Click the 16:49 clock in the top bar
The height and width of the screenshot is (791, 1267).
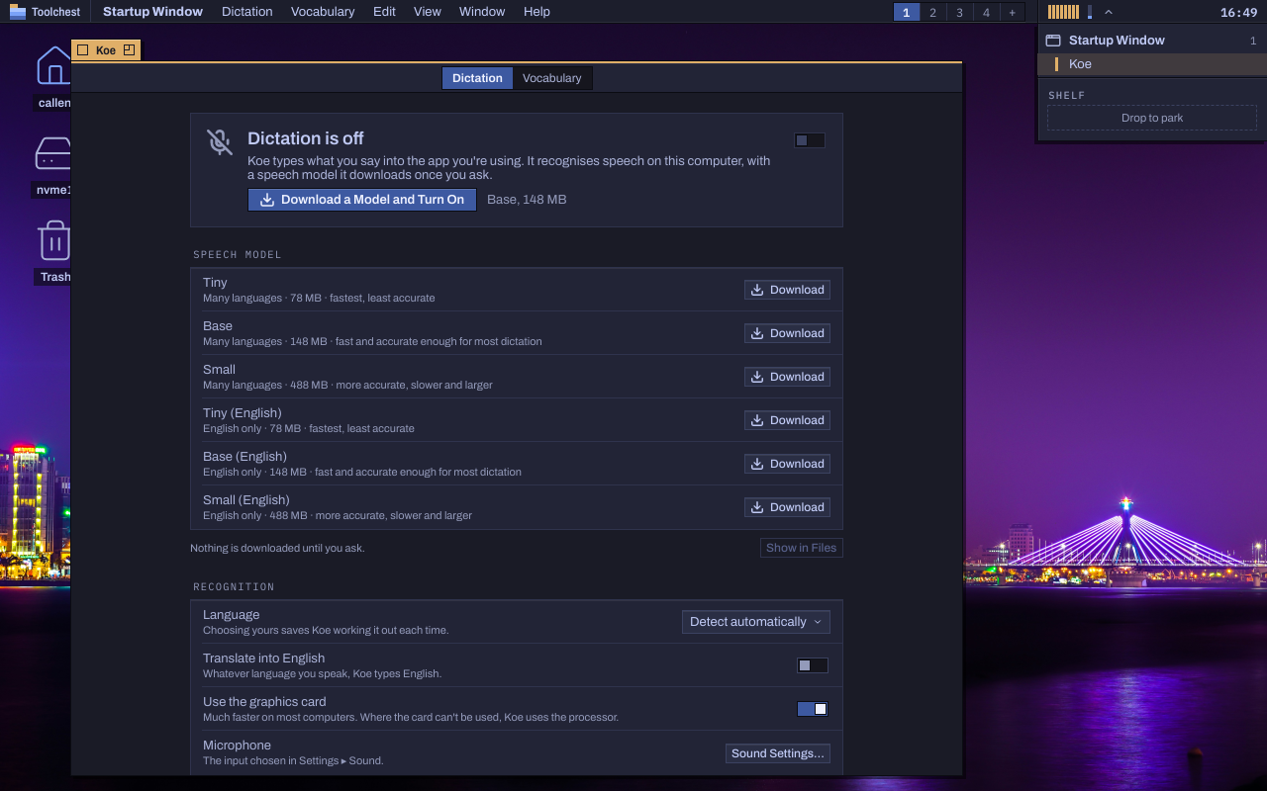coord(1238,12)
